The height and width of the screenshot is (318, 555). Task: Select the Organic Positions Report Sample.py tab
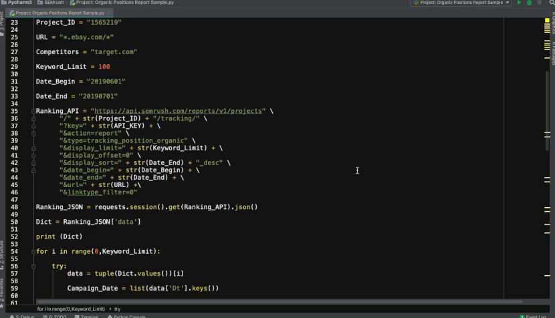tap(59, 13)
